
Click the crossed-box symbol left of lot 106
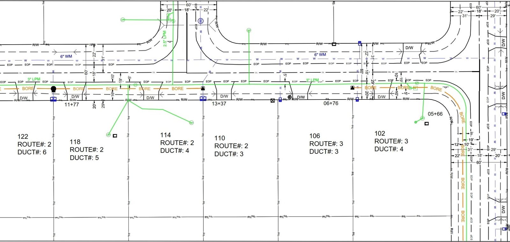(x=273, y=100)
